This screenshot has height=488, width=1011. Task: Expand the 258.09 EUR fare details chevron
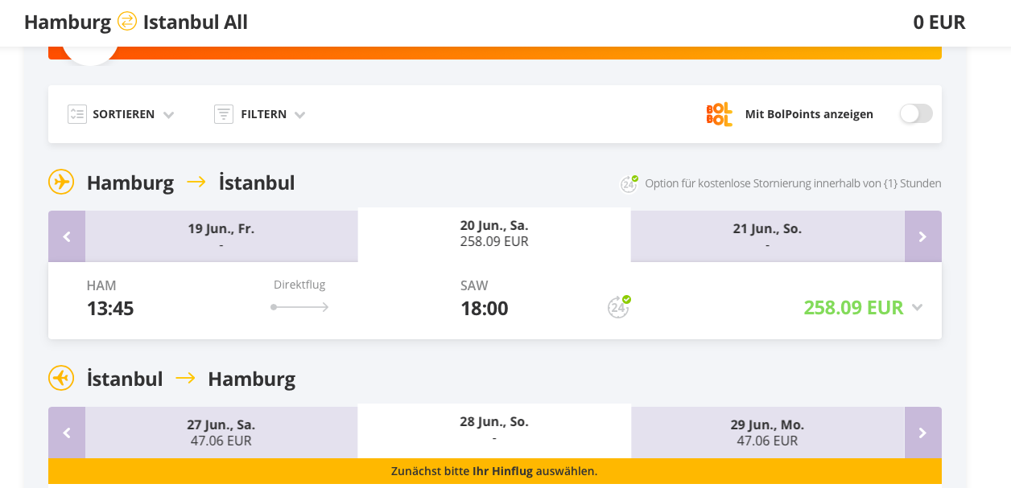click(917, 308)
